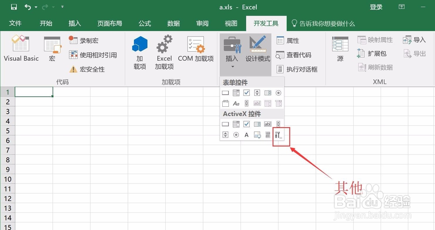Image resolution: width=435 pixels, height=230 pixels.
Task: Open the 文件 tab
Action: click(15, 23)
